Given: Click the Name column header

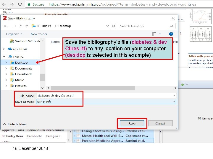Looking at the screenshot, I should 55,42.
